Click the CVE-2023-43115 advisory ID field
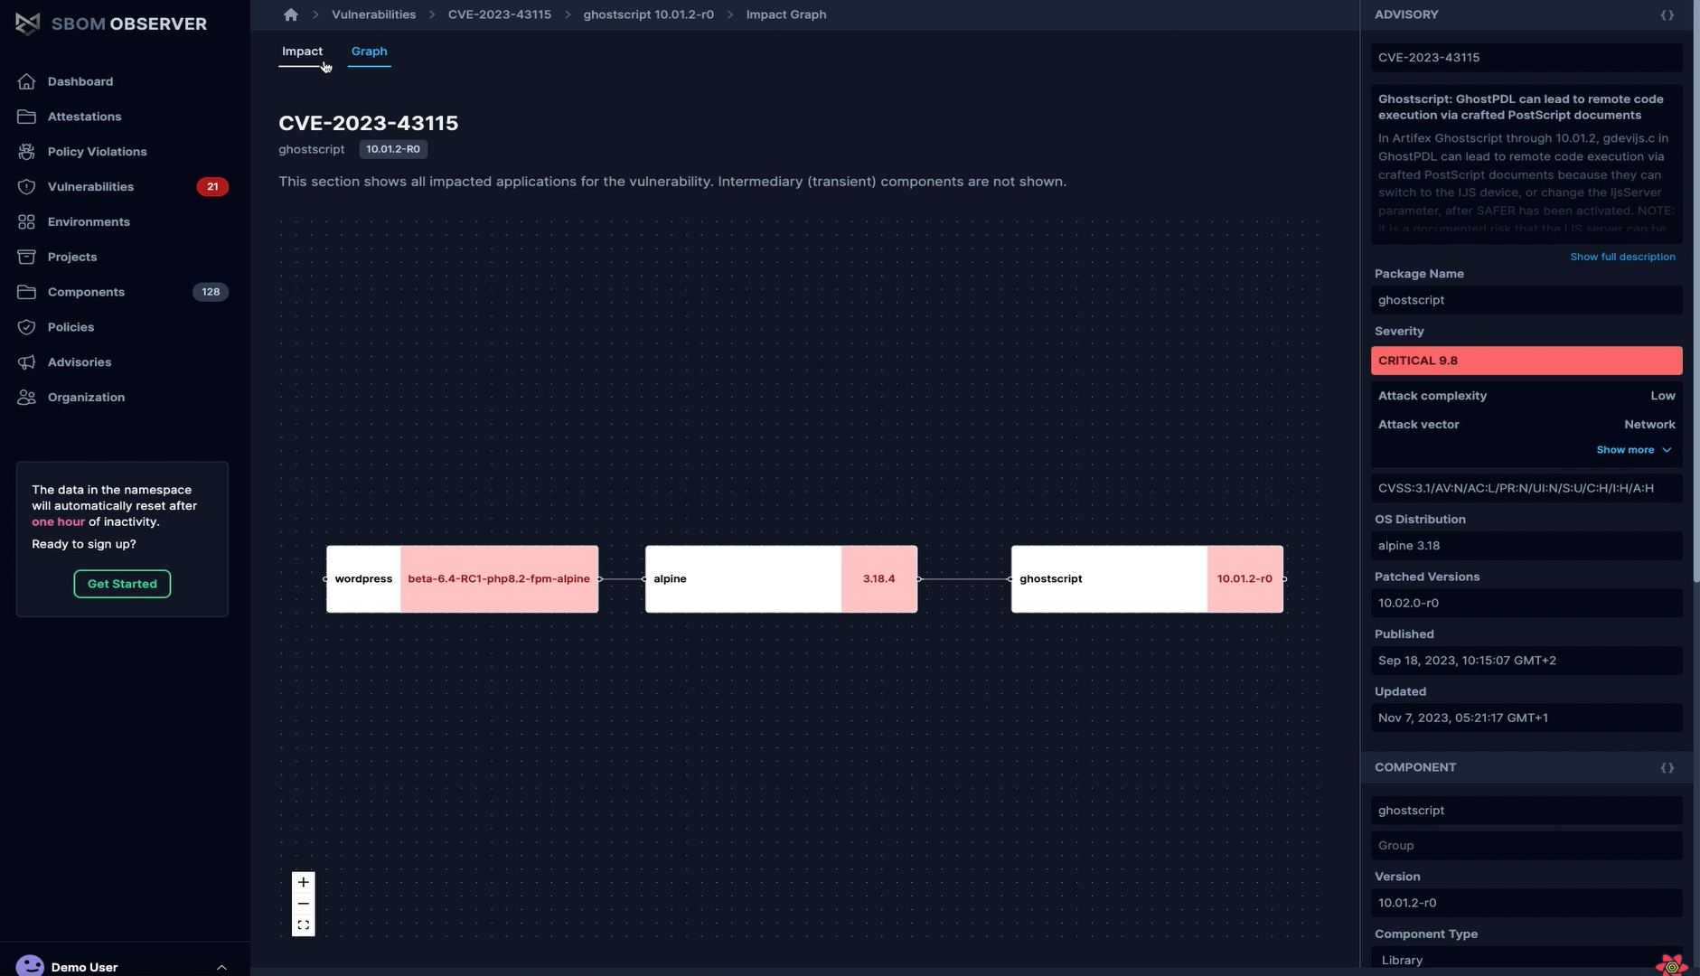The width and height of the screenshot is (1700, 976). coord(1526,58)
